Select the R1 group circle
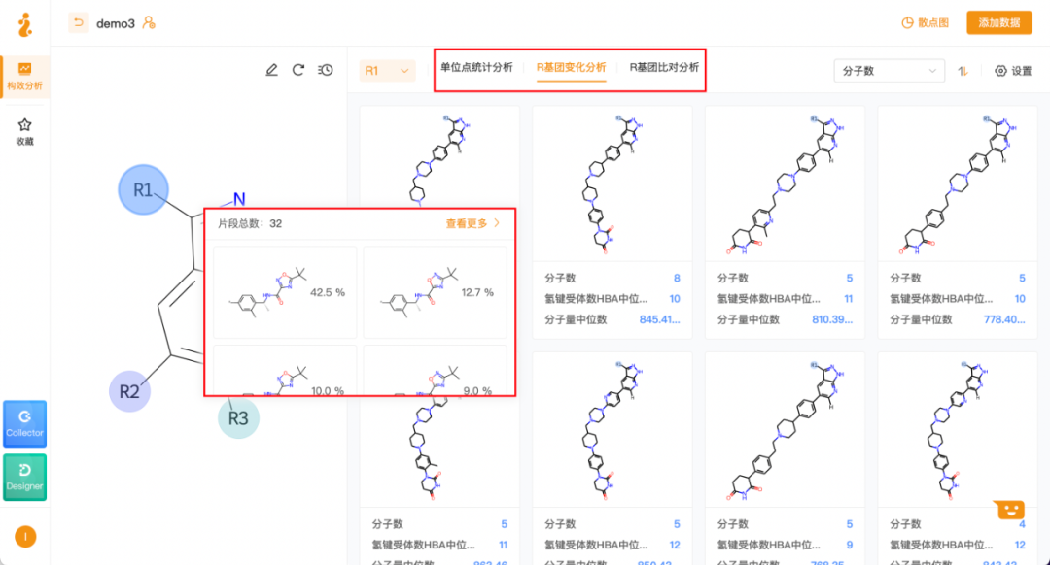 pyautogui.click(x=143, y=189)
